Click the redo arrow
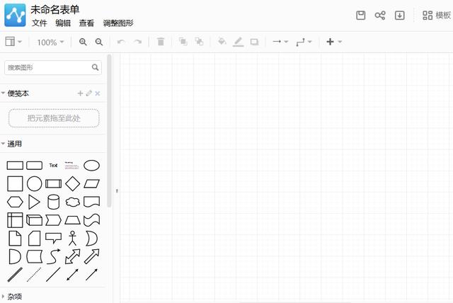The width and height of the screenshot is (453, 303). 137,42
